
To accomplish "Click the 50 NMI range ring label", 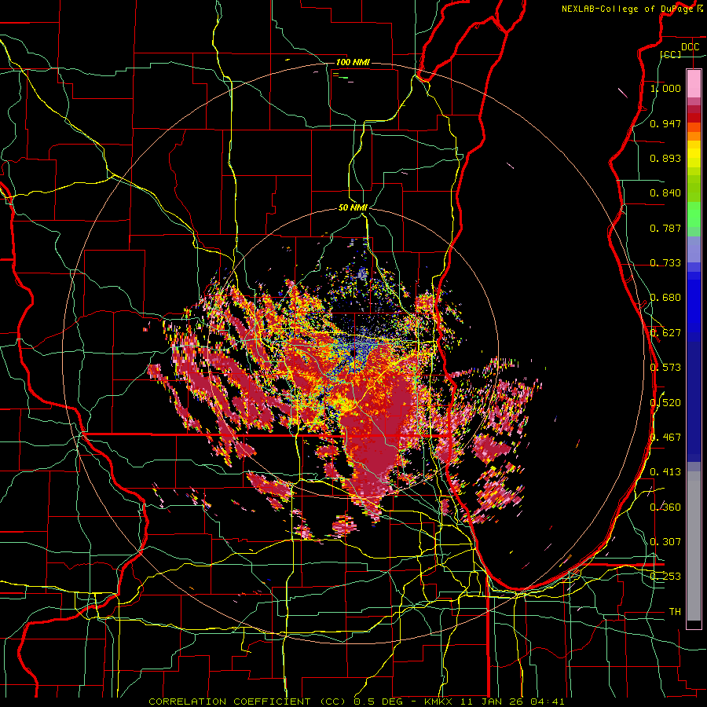I will click(x=353, y=207).
